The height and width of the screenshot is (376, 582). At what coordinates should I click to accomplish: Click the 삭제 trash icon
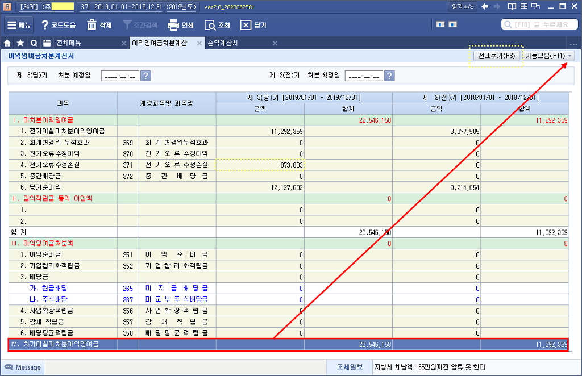click(92, 25)
